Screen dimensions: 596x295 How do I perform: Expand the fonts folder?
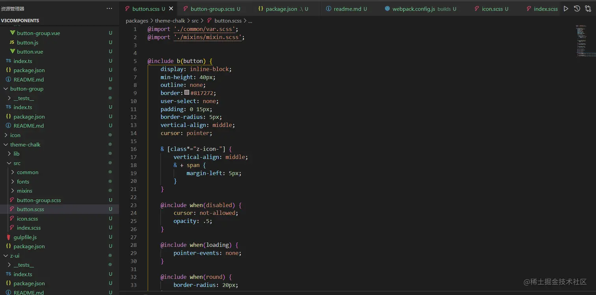pyautogui.click(x=60, y=182)
